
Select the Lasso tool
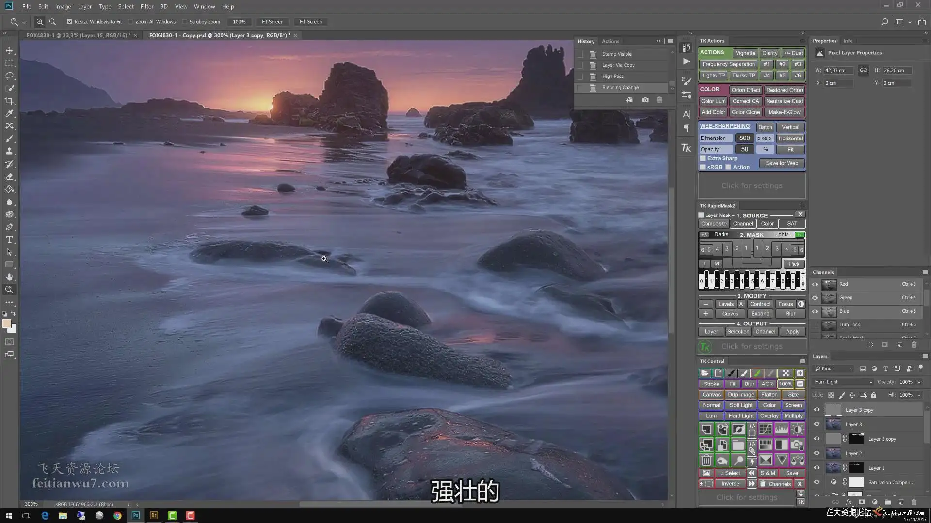tap(9, 76)
